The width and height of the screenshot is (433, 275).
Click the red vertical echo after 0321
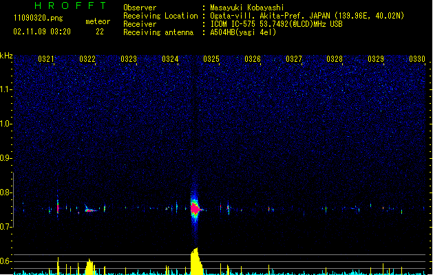coord(58,208)
